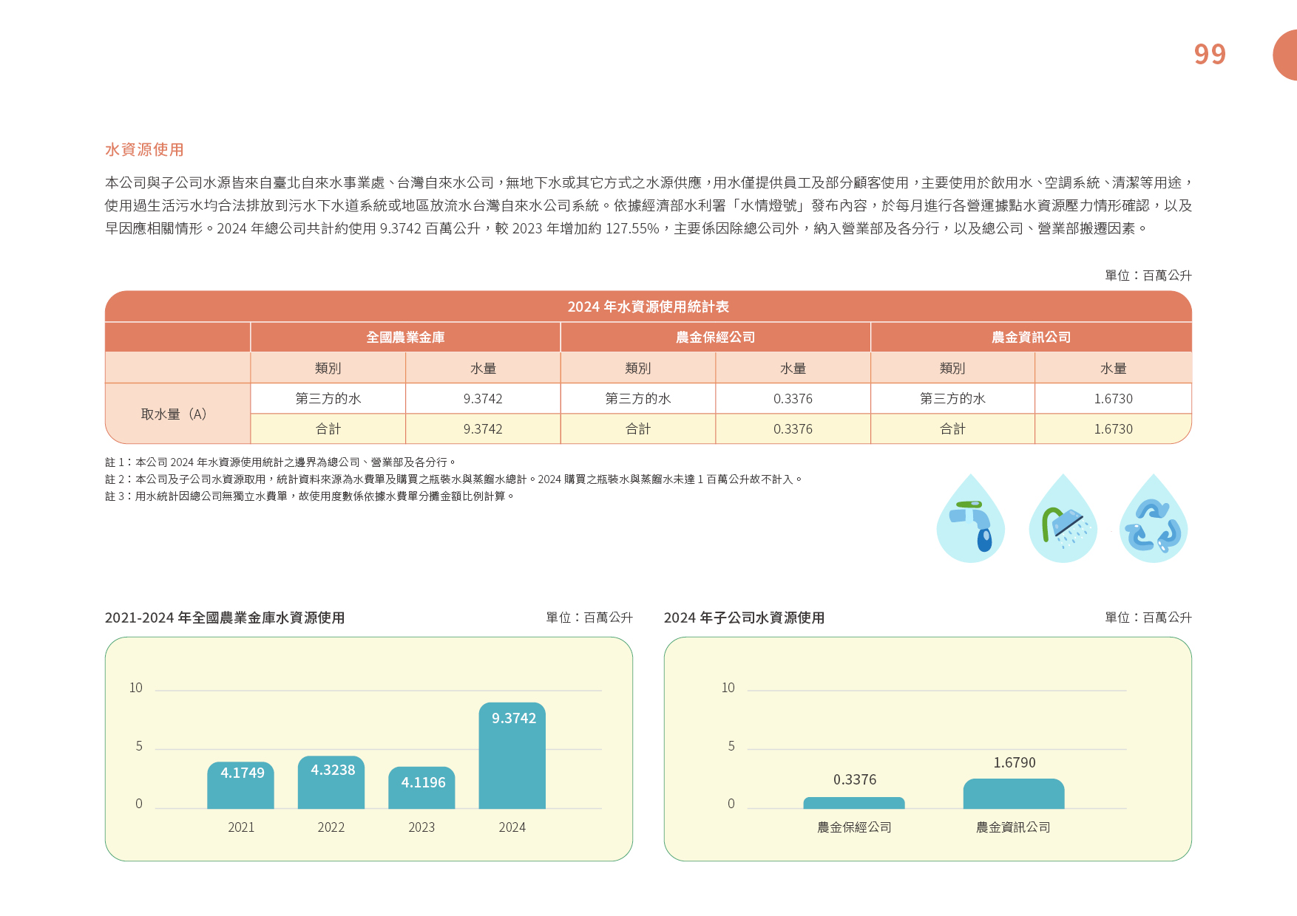Click the page number 99
Viewport: 1297px width, 916px height.
1210,54
